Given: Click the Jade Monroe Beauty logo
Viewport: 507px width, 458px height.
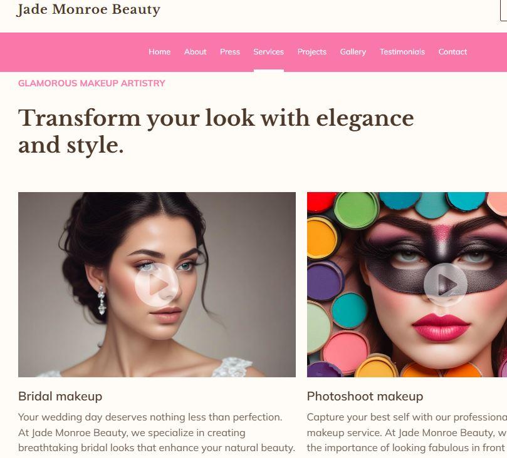Looking at the screenshot, I should tap(88, 9).
